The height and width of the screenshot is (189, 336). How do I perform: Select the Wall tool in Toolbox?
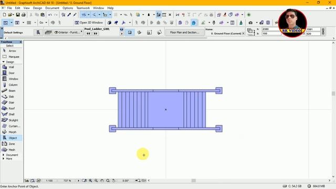pyautogui.click(x=11, y=67)
